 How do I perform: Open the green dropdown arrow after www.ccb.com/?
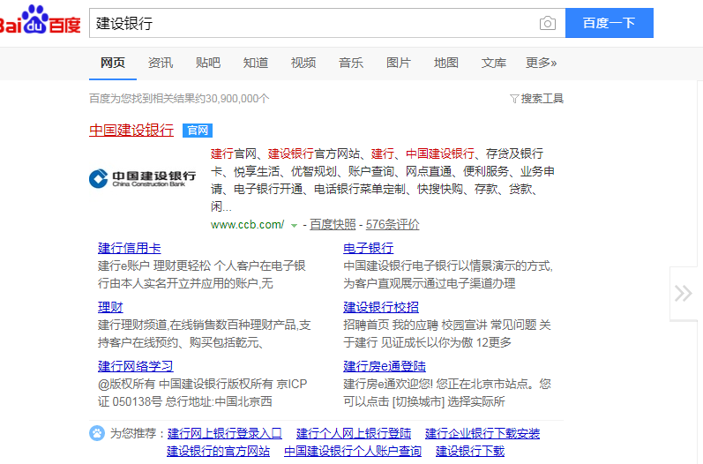click(294, 226)
